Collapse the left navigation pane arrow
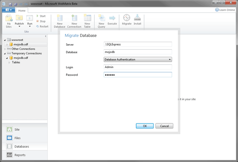 [x=45, y=36]
